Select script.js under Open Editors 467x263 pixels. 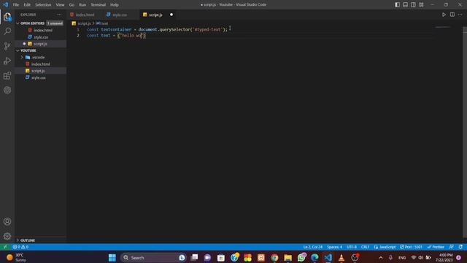click(x=41, y=44)
